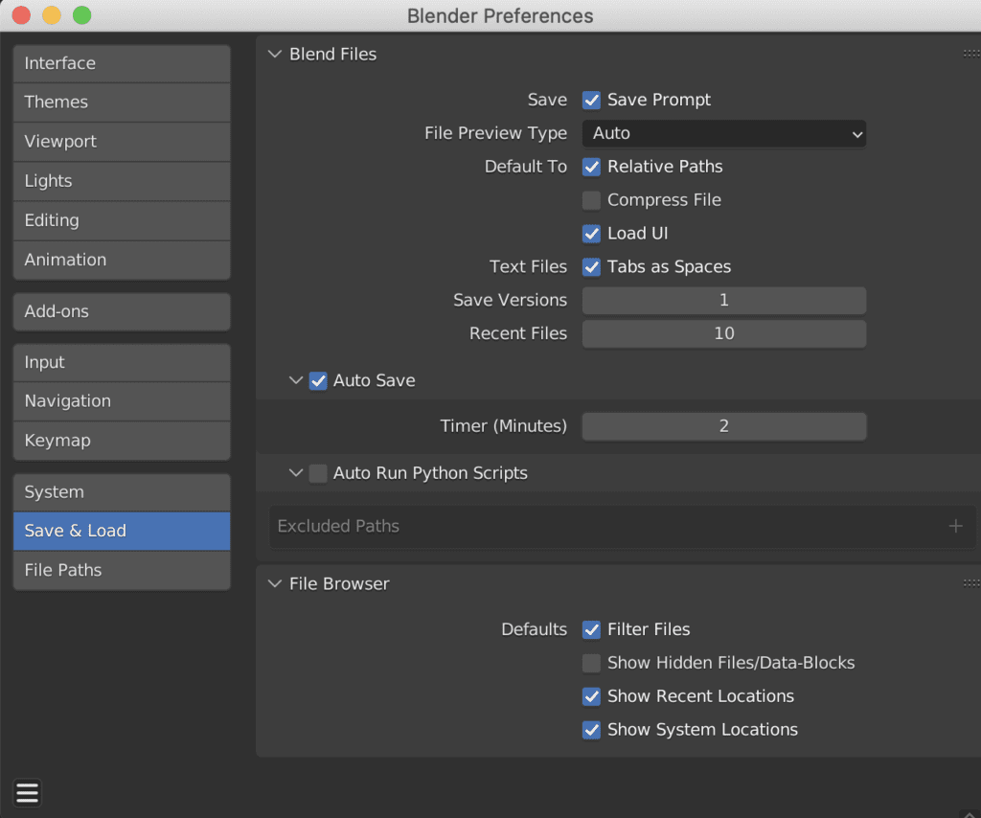The height and width of the screenshot is (818, 981).
Task: Open System preferences section
Action: (x=122, y=492)
